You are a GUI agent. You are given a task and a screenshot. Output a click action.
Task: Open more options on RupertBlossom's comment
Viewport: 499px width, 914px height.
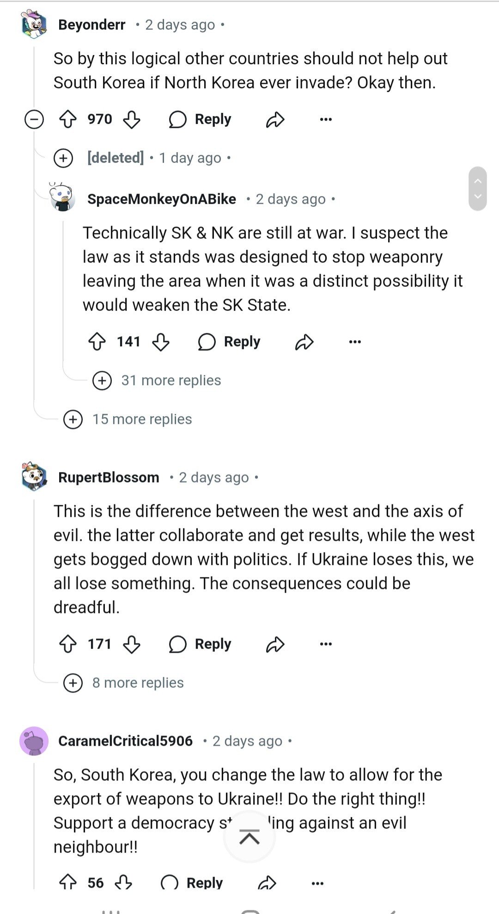coord(326,644)
